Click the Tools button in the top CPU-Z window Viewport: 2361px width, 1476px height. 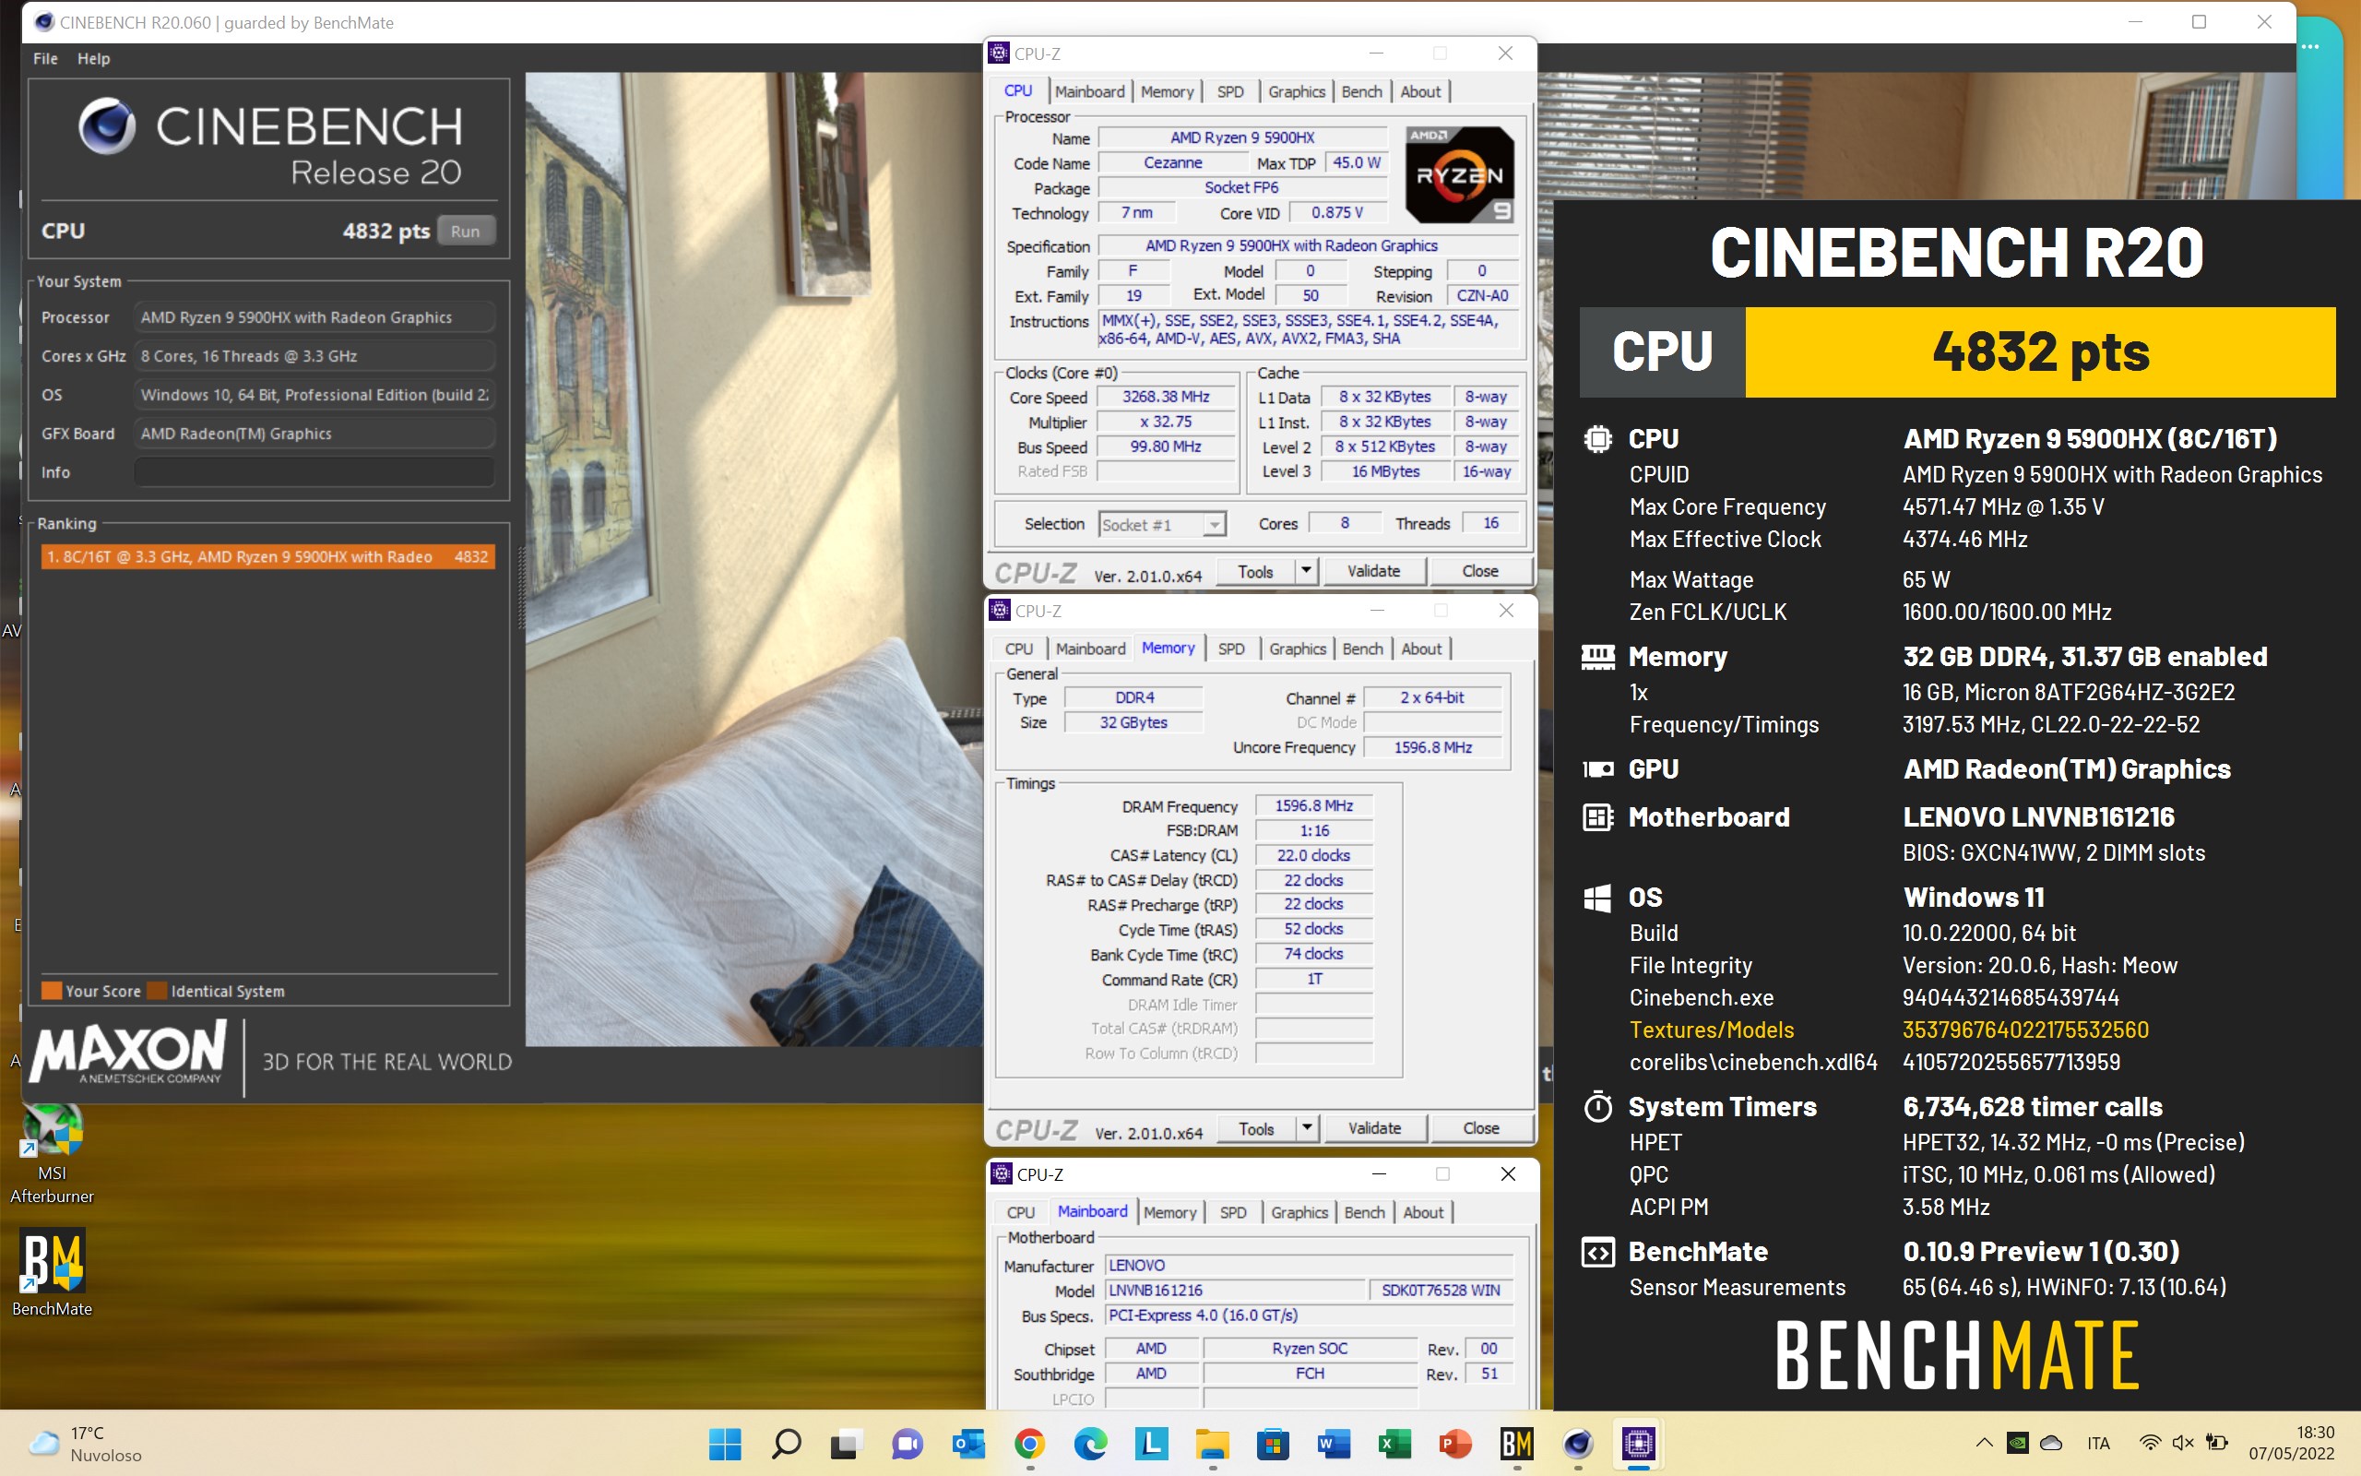pos(1255,571)
